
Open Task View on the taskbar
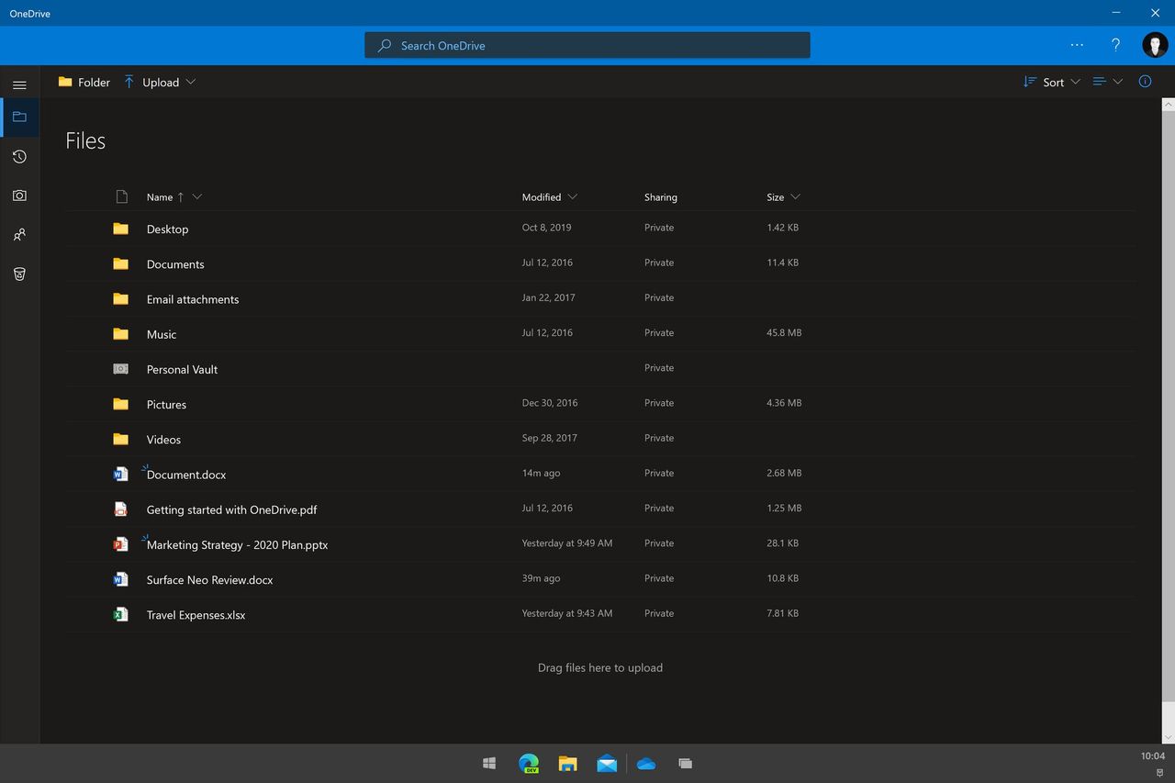[685, 763]
